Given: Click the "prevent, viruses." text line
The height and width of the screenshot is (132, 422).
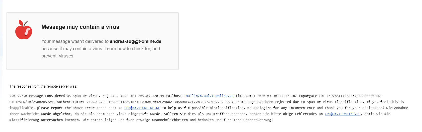Looking at the screenshot, I should tap(58, 56).
